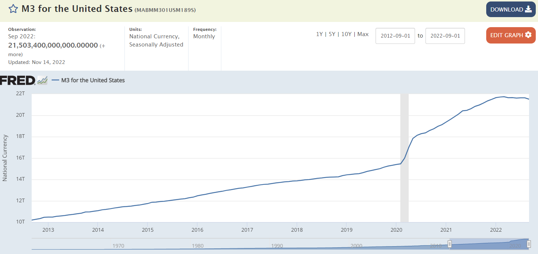Select the 1Y time range
This screenshot has width=538, height=254.
(x=319, y=34)
